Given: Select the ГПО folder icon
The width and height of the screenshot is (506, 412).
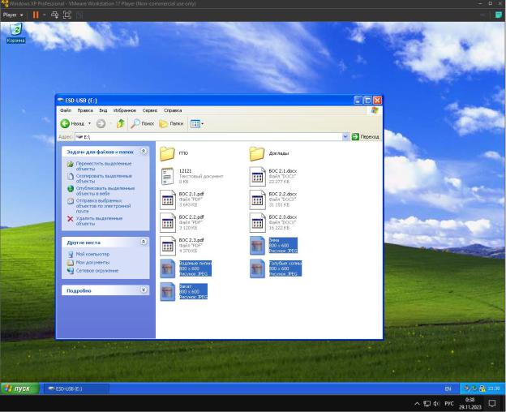Looking at the screenshot, I should click(168, 153).
